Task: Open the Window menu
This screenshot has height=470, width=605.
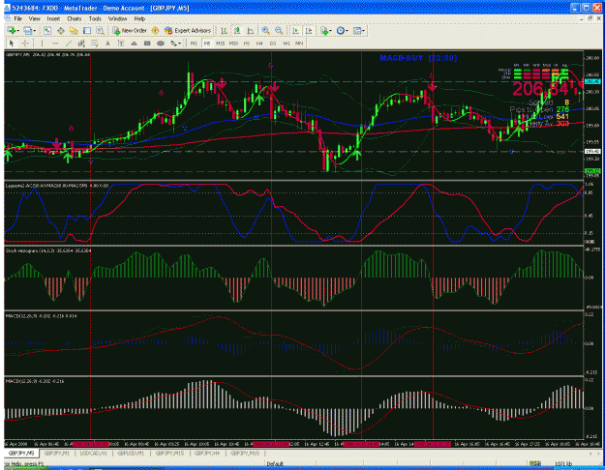Action: coord(117,18)
